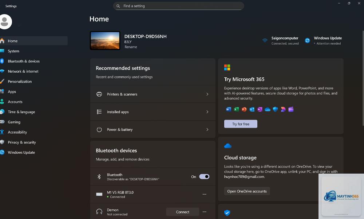Click the blue shield checkmark icon
Viewport: 364px width, 219px height.
227,213
